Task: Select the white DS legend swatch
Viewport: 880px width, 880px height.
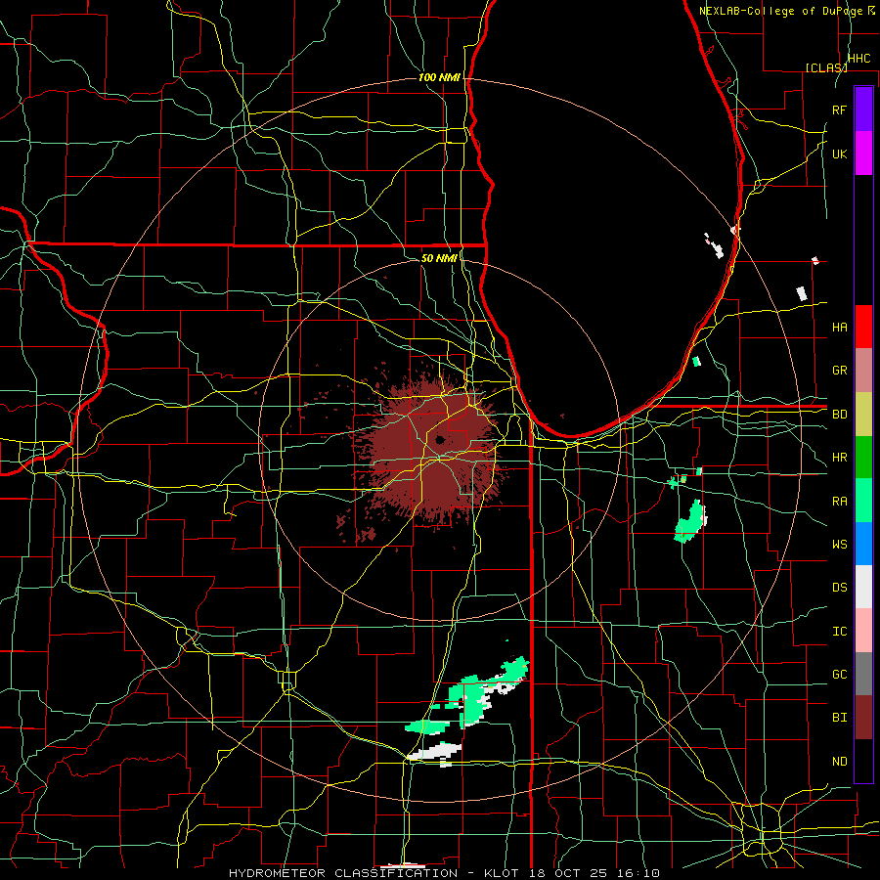Action: click(x=863, y=587)
